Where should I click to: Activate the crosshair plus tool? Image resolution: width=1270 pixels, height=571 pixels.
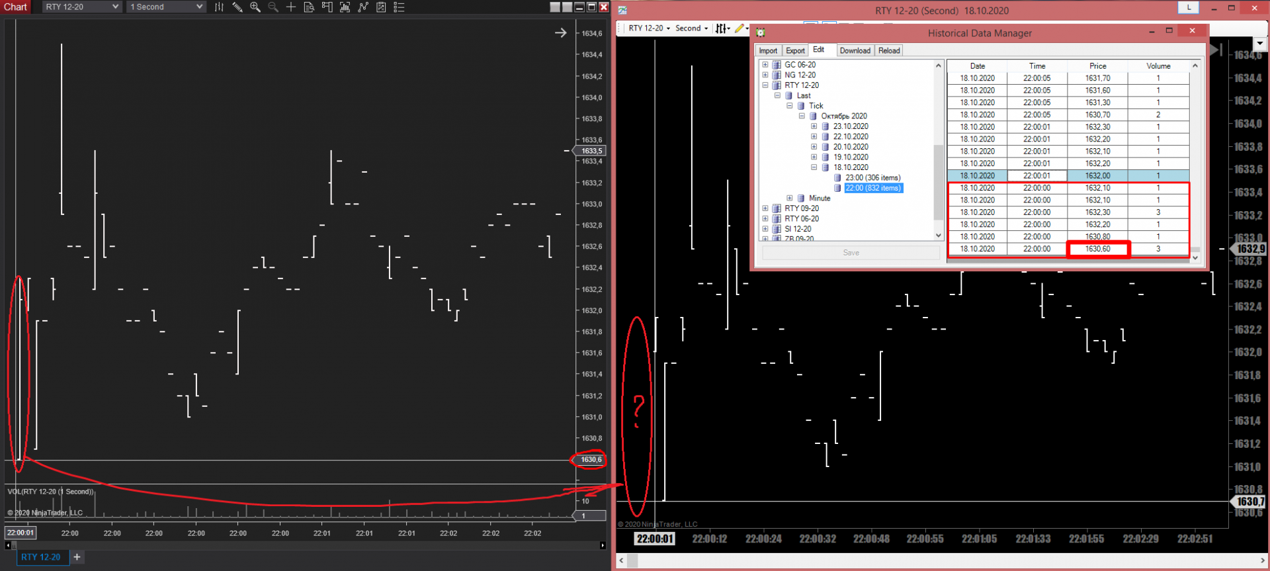click(x=290, y=7)
